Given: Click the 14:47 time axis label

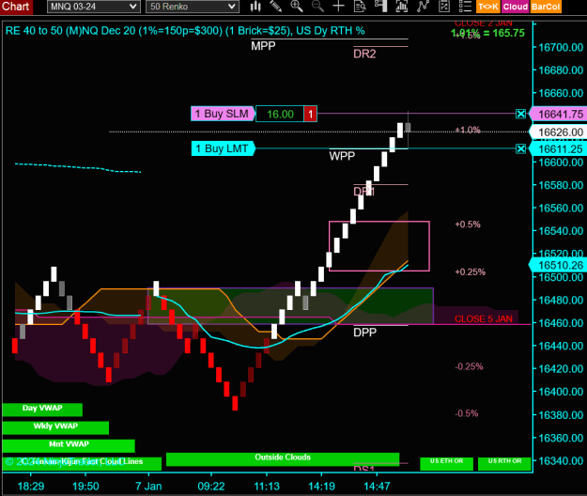Looking at the screenshot, I should 377,487.
